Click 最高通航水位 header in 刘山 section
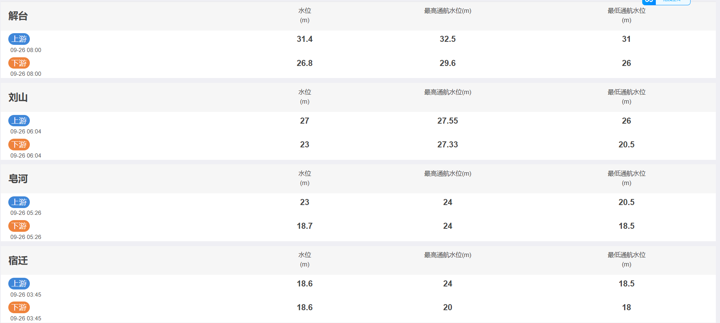Screen dimensions: 720x323 [448, 92]
